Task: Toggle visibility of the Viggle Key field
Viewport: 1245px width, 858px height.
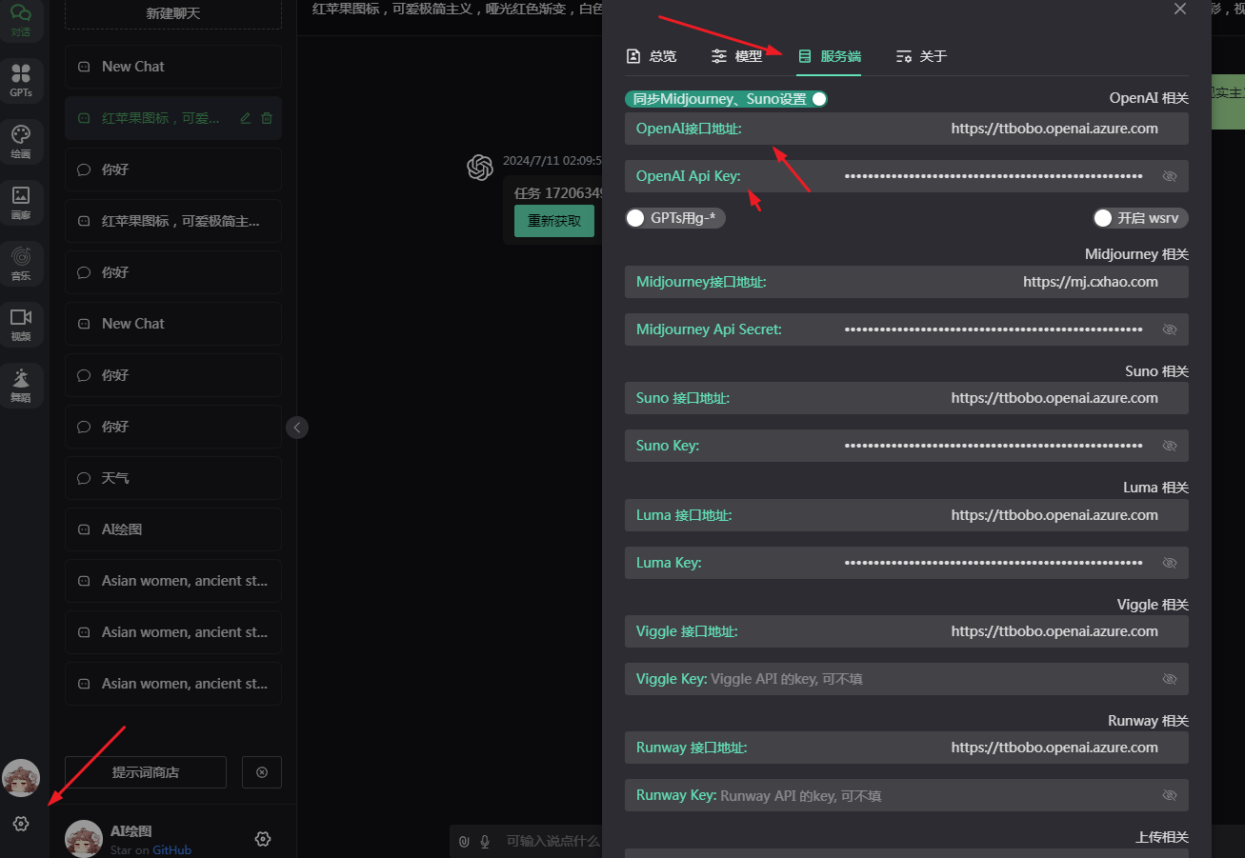Action: 1170,679
